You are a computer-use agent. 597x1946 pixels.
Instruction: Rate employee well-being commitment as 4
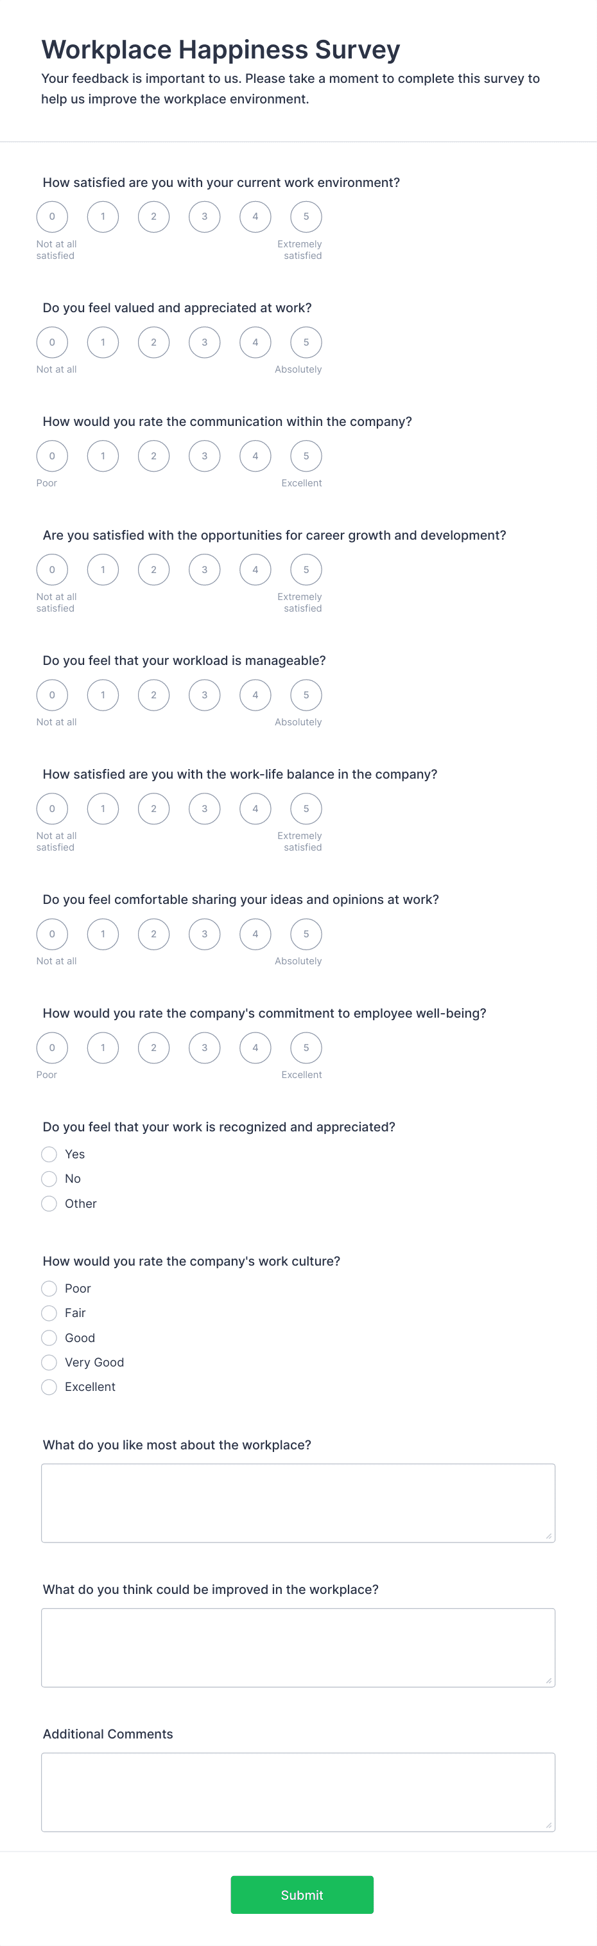pos(255,1048)
